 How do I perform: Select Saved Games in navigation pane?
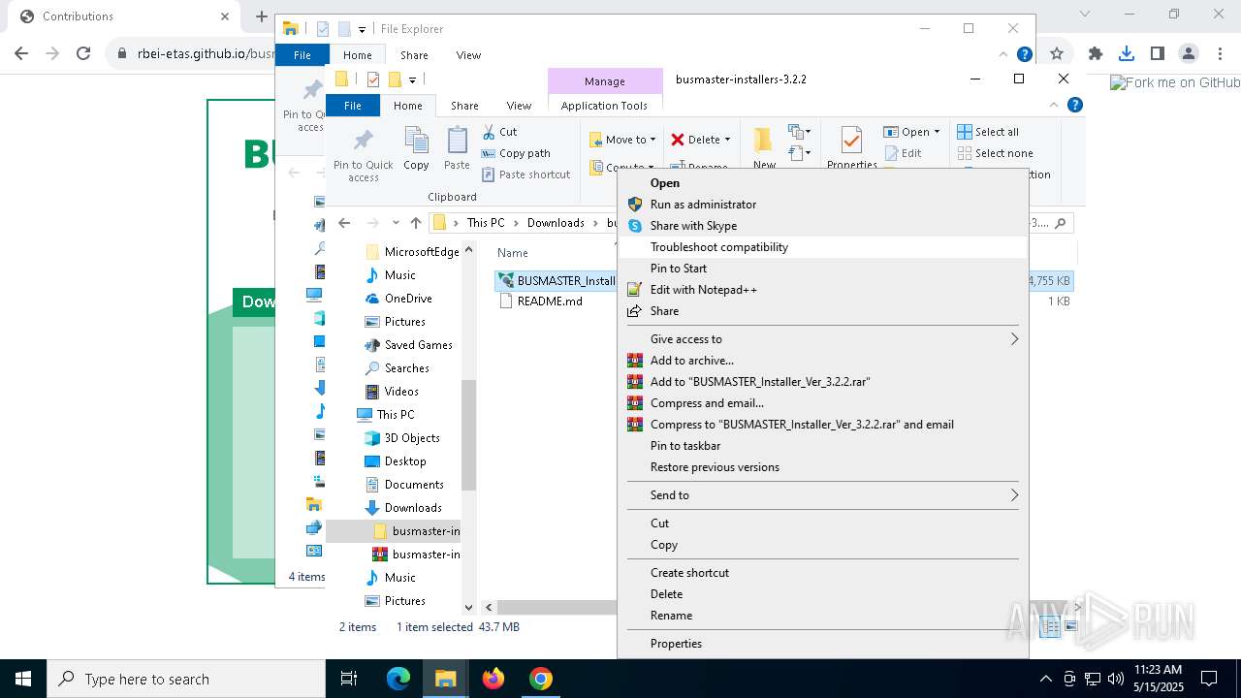pos(418,345)
